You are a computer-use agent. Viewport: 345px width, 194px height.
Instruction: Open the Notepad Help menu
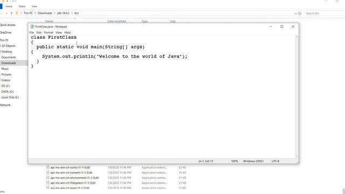click(67, 32)
